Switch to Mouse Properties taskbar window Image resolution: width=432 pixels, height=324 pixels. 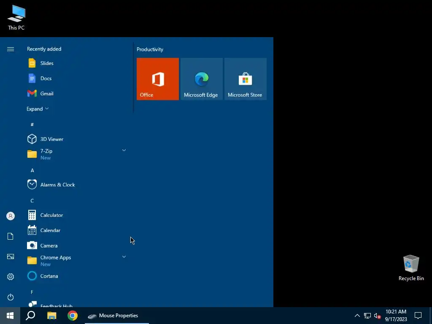click(117, 316)
